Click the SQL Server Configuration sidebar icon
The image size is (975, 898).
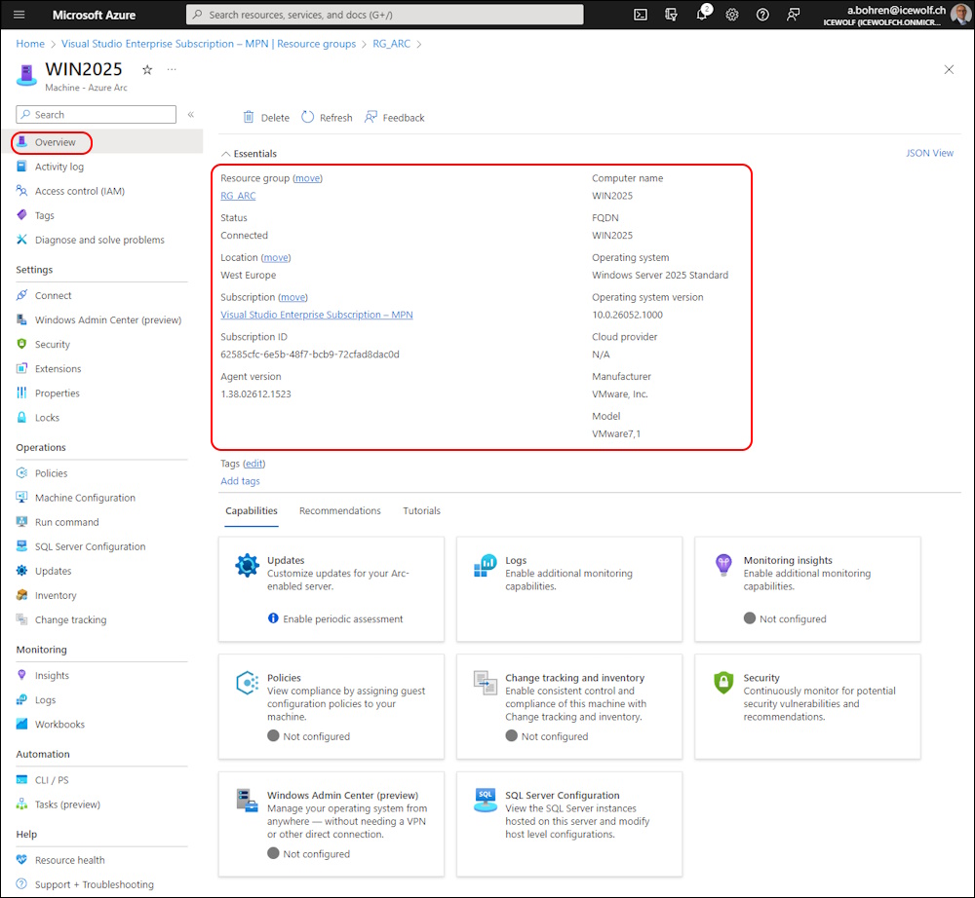(x=21, y=546)
